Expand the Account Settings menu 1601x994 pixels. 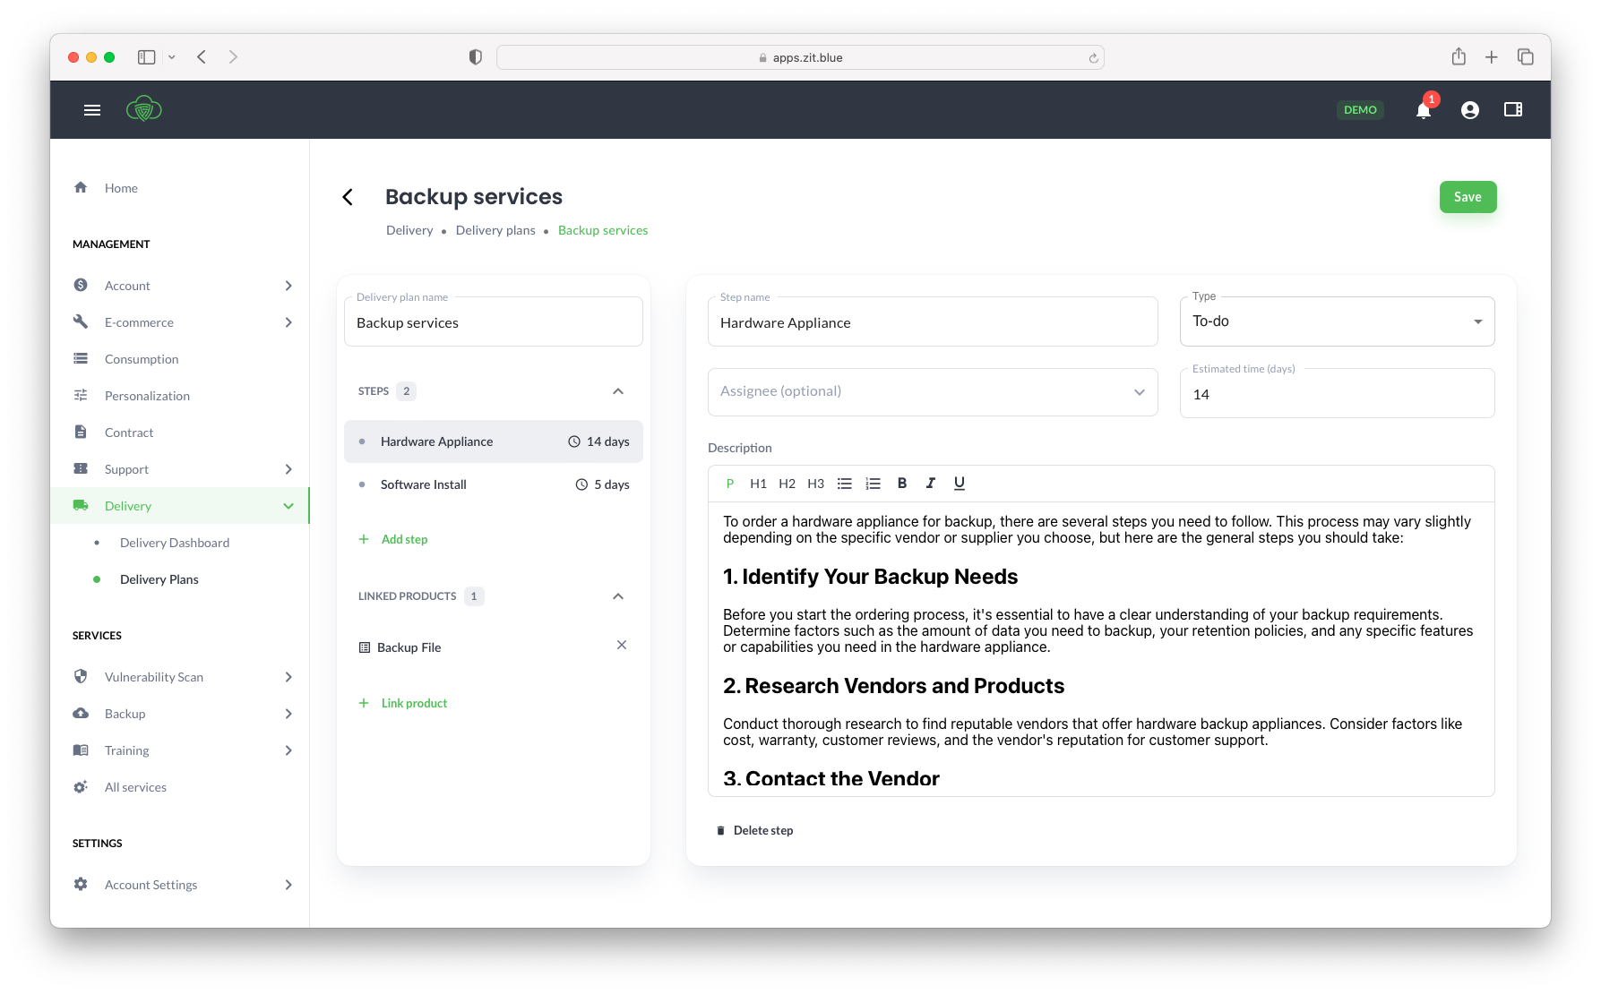coord(288,885)
